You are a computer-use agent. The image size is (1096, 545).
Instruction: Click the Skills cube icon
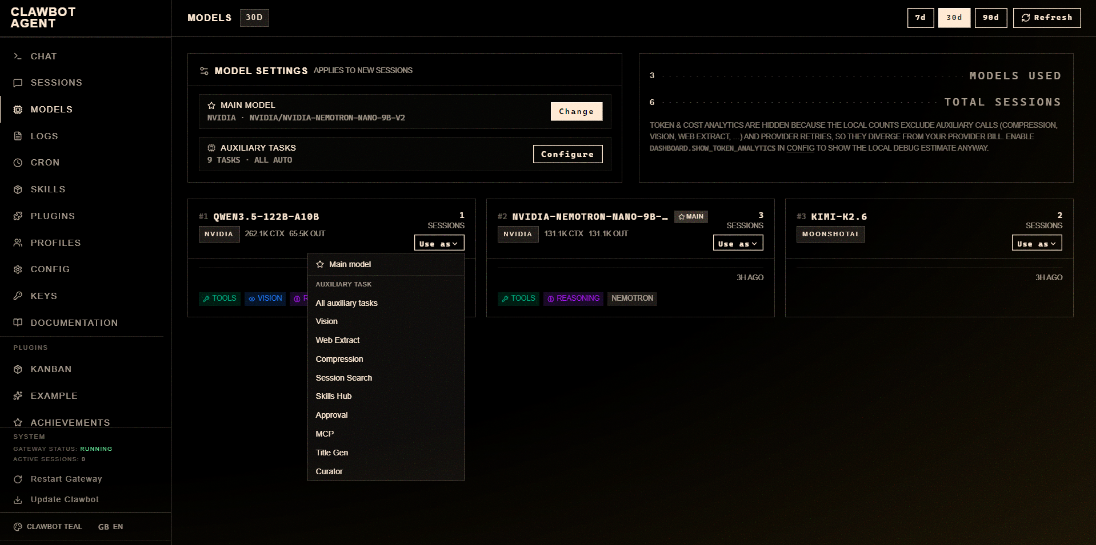click(x=18, y=189)
